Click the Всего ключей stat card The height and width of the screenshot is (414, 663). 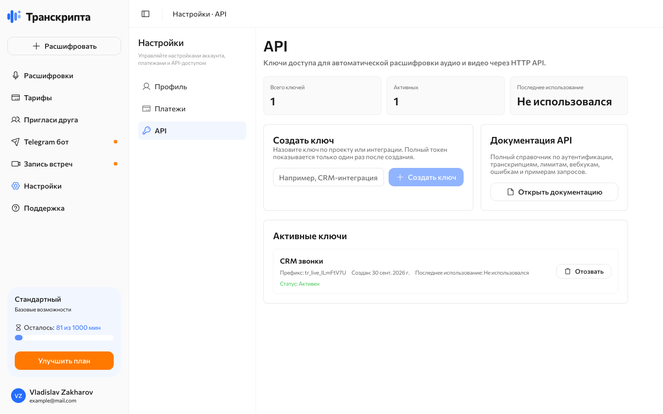(322, 96)
